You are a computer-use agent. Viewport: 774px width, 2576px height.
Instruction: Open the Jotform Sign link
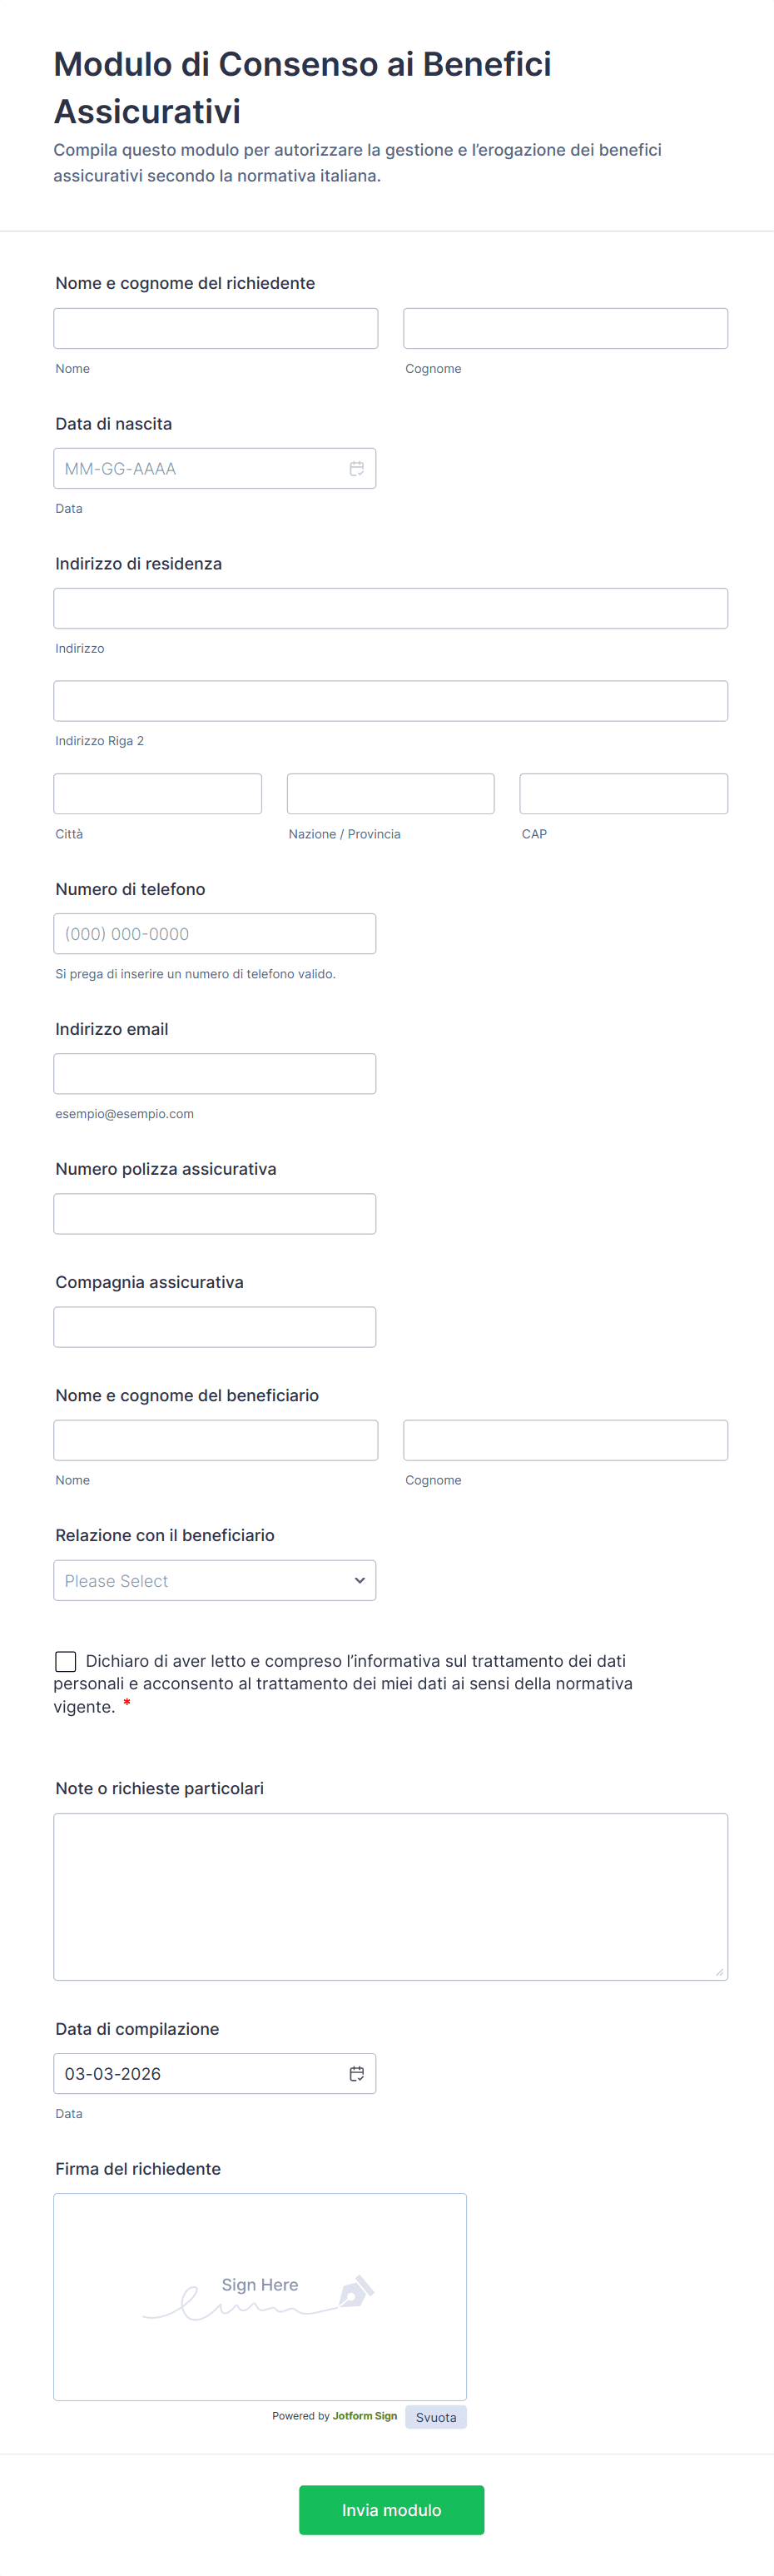tap(365, 2416)
